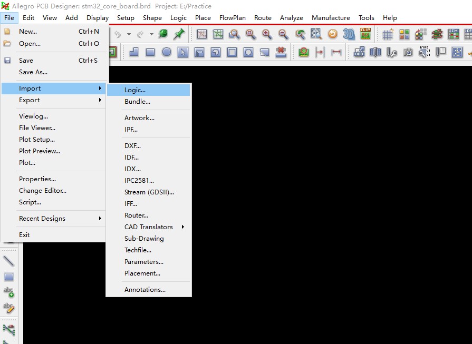Choose New... in File menu
This screenshot has height=344, width=472.
(x=54, y=31)
